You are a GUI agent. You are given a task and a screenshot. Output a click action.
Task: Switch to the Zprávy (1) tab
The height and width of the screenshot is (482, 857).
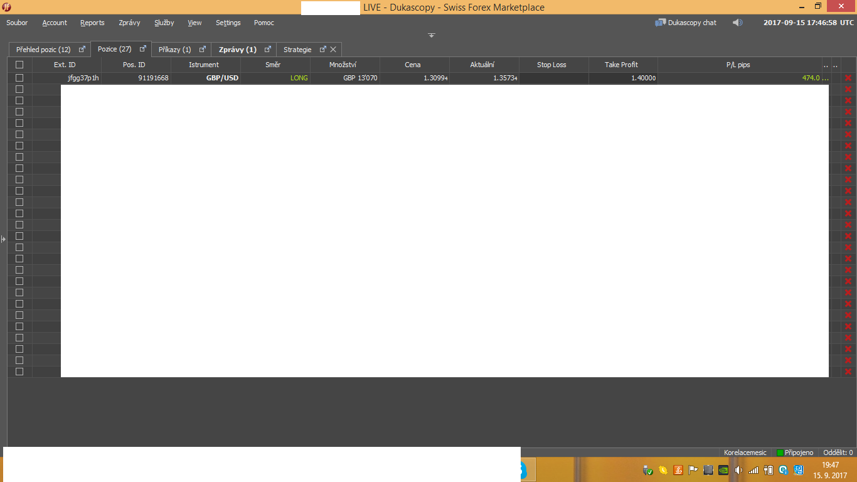click(x=237, y=49)
